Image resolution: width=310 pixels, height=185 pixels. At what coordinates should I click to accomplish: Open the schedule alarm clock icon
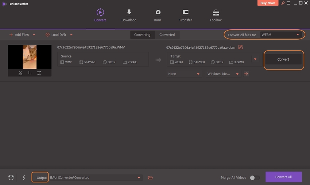coord(11,177)
